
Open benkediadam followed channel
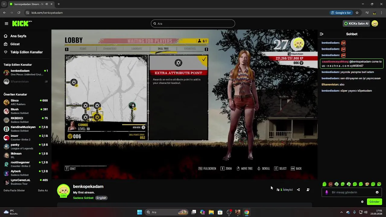(26, 73)
